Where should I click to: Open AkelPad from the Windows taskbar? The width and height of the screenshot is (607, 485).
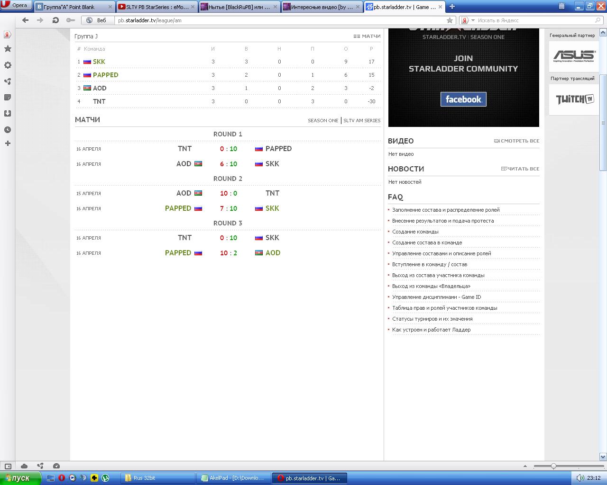[x=234, y=478]
